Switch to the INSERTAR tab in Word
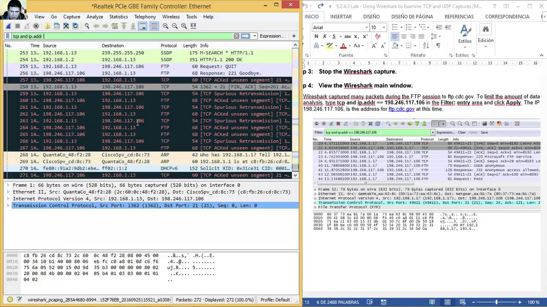 341,17
